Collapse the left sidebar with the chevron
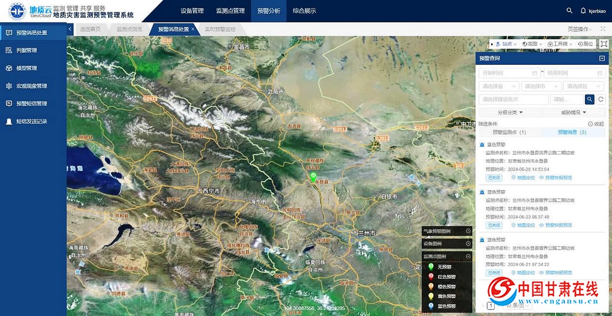Viewport: 612px width, 316px height. (70, 29)
